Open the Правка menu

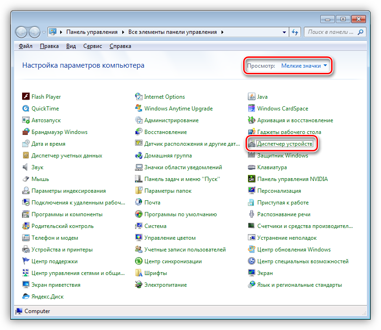click(x=49, y=46)
